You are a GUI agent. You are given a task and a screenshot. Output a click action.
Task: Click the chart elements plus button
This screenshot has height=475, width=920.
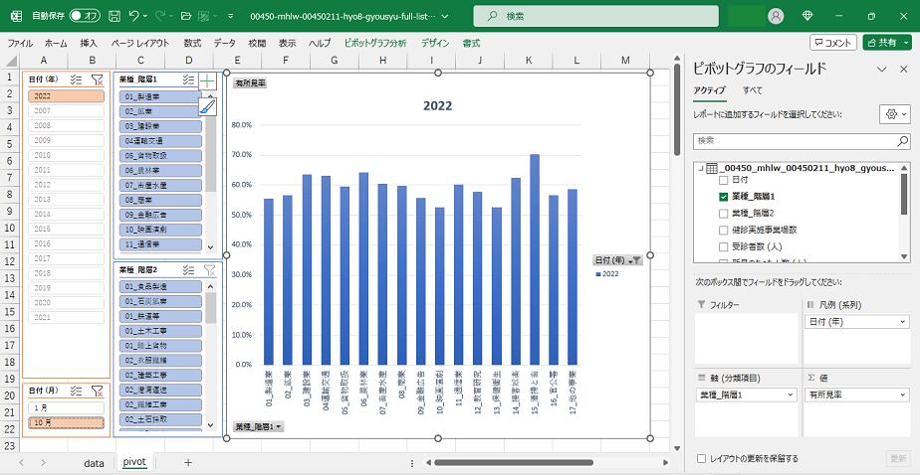pyautogui.click(x=207, y=80)
